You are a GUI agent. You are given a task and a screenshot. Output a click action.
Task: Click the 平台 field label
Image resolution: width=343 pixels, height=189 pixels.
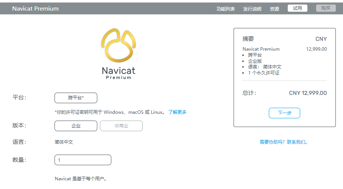tap(19, 98)
